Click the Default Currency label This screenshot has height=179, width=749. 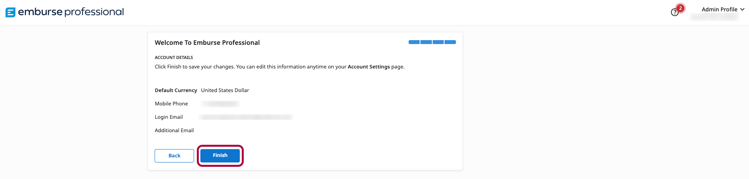pos(176,90)
